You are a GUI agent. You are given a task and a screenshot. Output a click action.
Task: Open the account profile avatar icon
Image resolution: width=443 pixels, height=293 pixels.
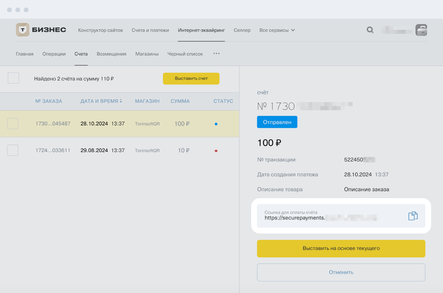421,30
